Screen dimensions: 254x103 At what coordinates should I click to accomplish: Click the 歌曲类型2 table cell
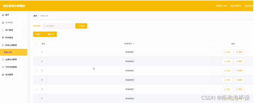point(130,61)
